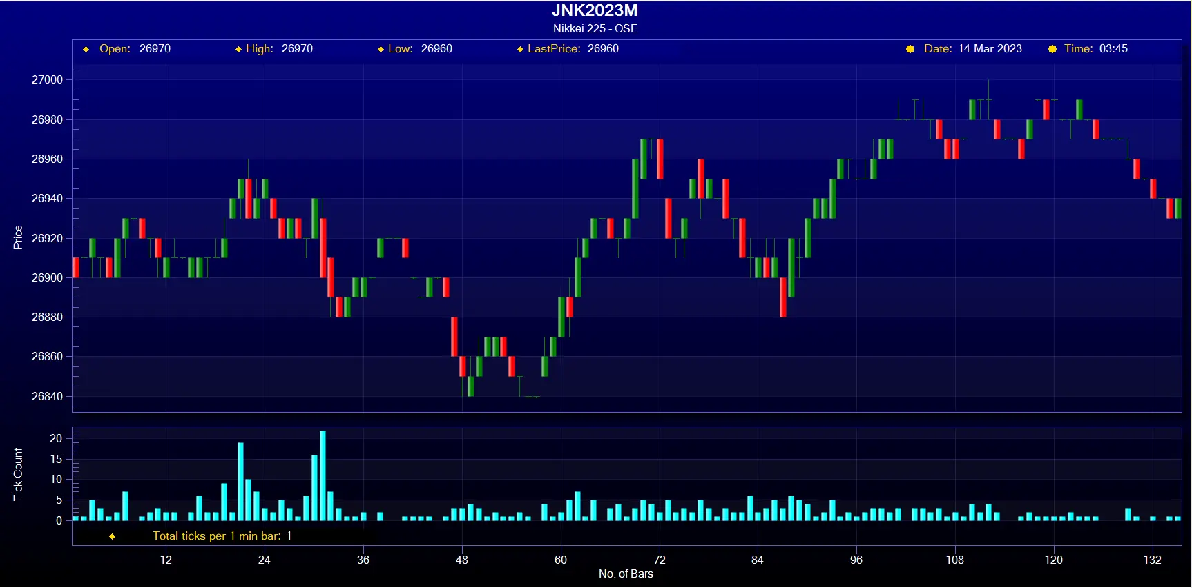1192x588 pixels.
Task: Select the LastPrice value 26960
Action: click(x=603, y=48)
